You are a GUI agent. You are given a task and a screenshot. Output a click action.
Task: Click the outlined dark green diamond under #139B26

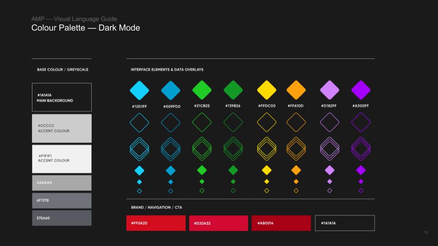click(x=233, y=122)
